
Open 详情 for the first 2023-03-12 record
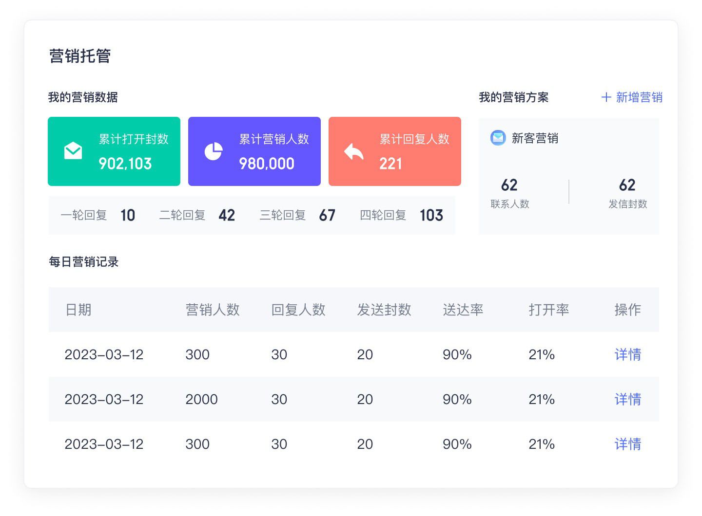627,354
